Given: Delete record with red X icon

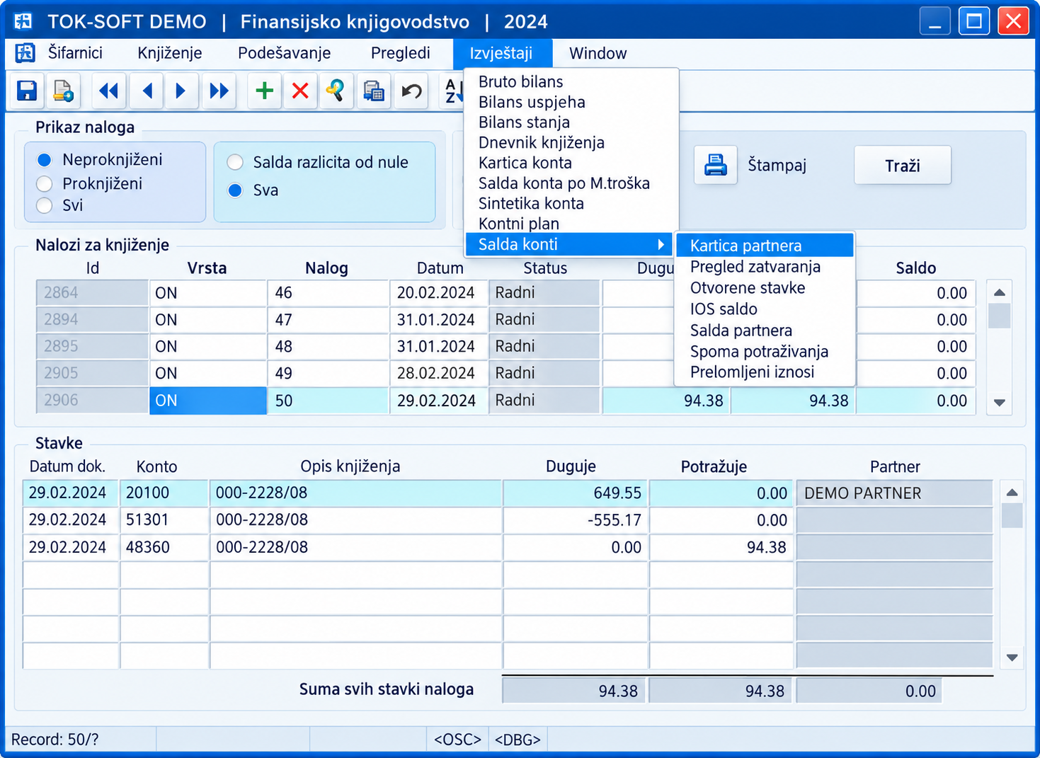Looking at the screenshot, I should point(300,91).
